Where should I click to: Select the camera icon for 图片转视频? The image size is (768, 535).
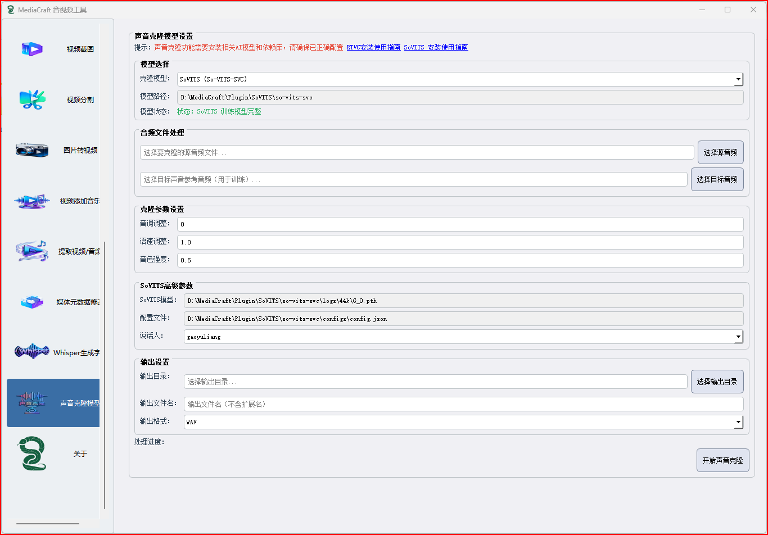pos(32,150)
